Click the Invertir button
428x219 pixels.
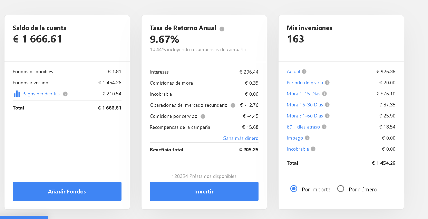[204, 191]
